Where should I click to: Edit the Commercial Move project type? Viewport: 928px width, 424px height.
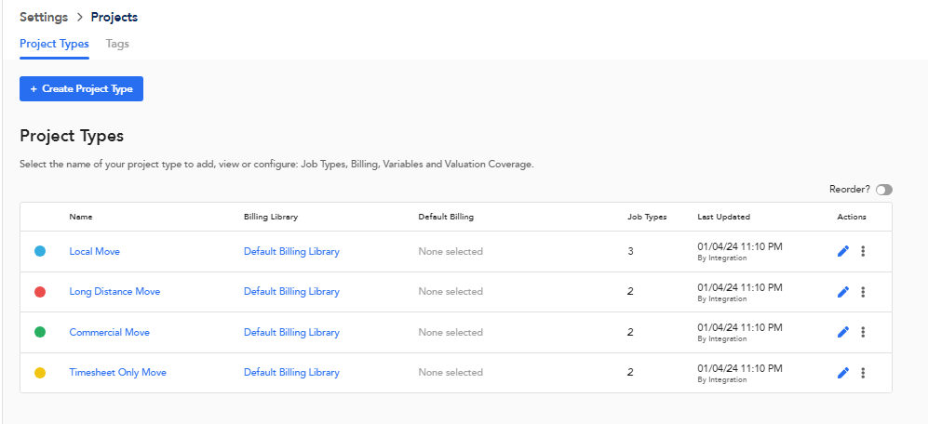[x=843, y=332]
